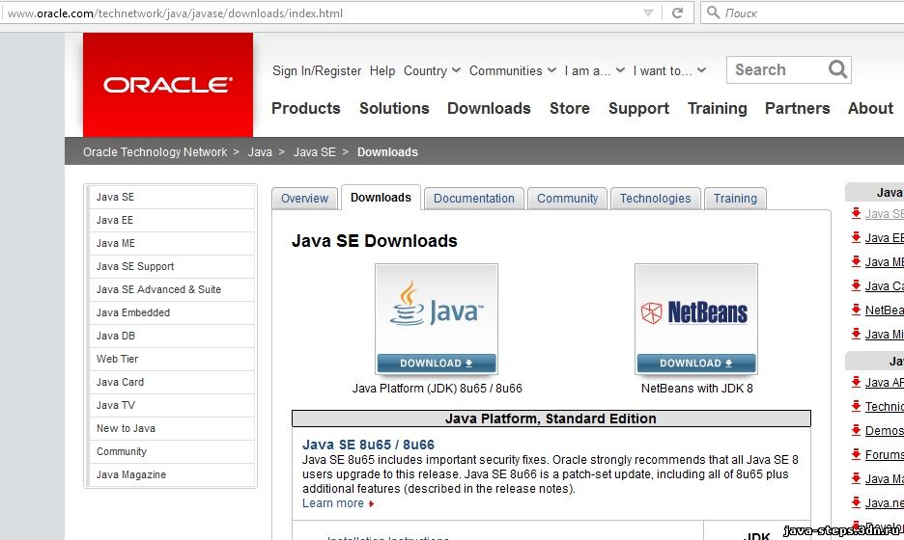Click the Oracle site search magnifier icon
The height and width of the screenshot is (540, 904).
click(x=837, y=69)
